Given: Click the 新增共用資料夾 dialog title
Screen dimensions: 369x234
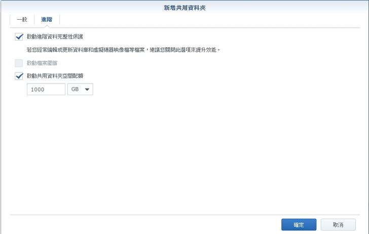Looking at the screenshot, I should (x=184, y=8).
